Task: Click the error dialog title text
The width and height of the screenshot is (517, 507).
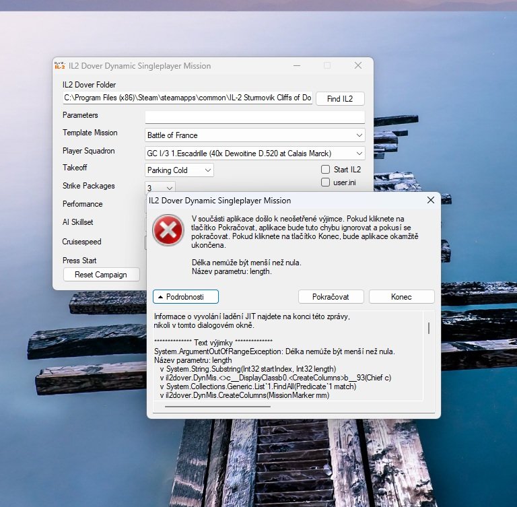Action: tap(220, 201)
